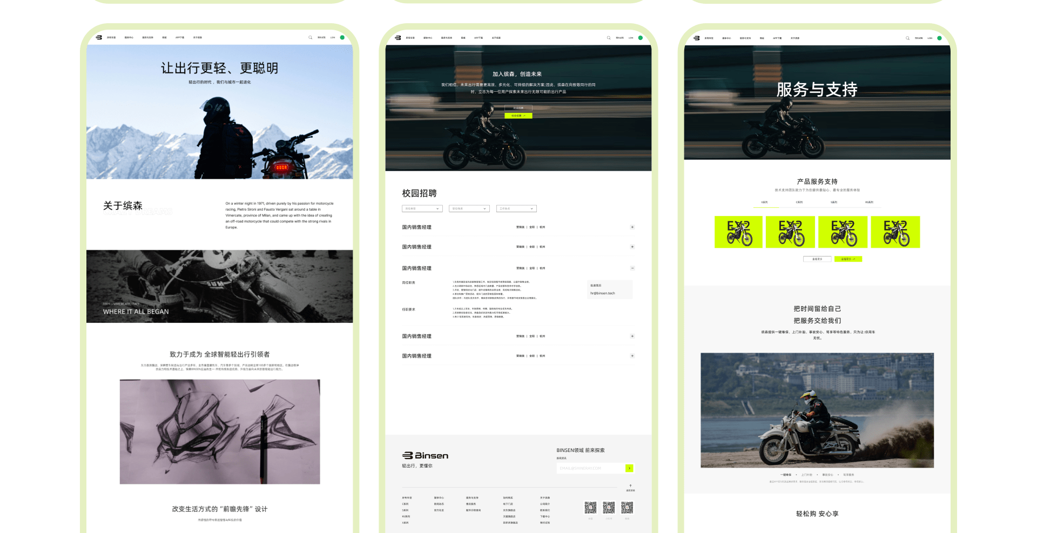The width and height of the screenshot is (1037, 533).
Task: Open the 职位性质 filter dropdown
Action: 469,208
